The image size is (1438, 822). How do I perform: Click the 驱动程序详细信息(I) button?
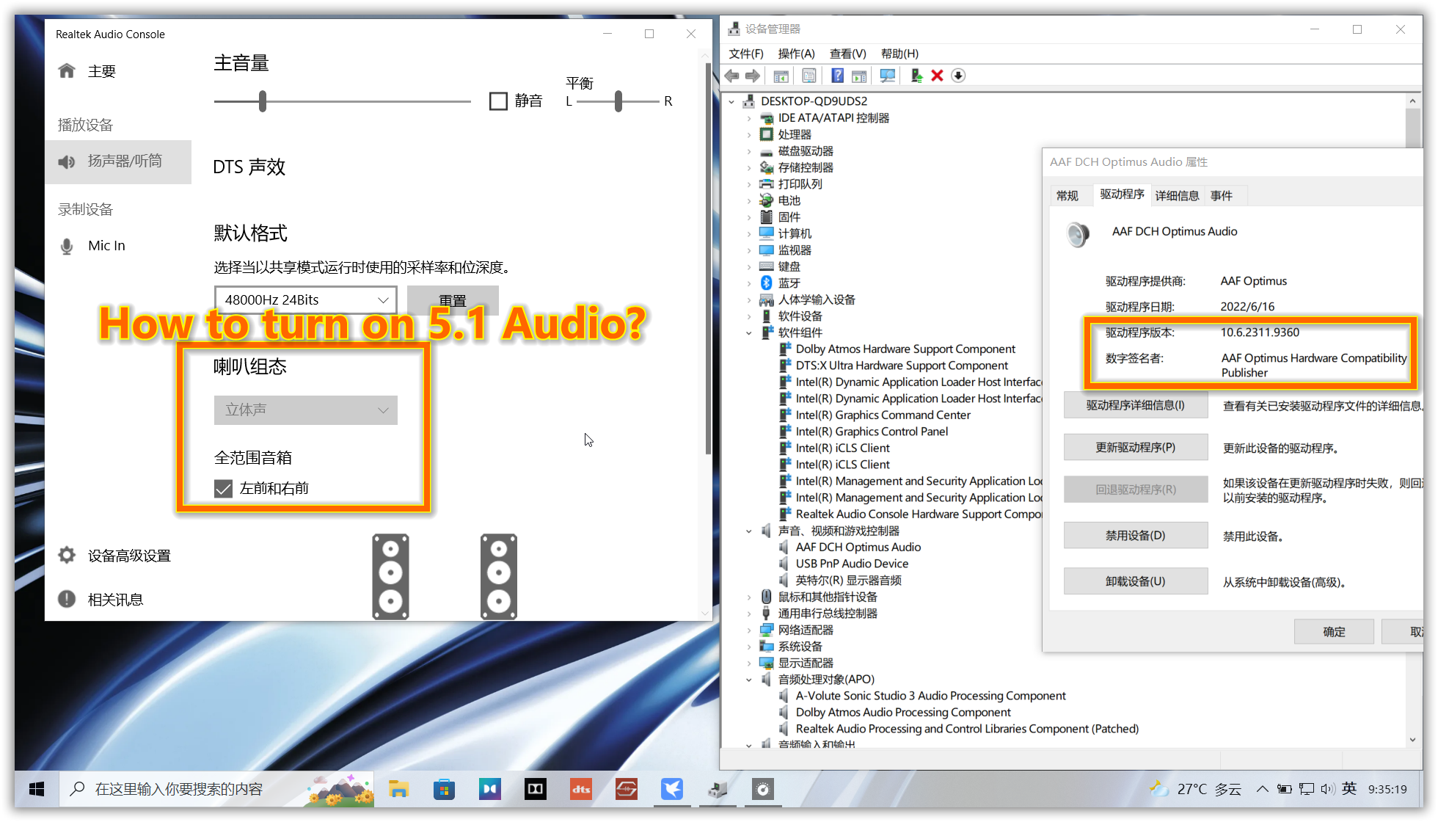pyautogui.click(x=1136, y=405)
